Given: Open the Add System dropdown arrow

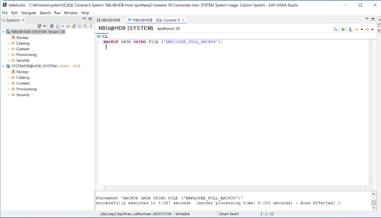Looking at the screenshot, I should click(x=44, y=26).
